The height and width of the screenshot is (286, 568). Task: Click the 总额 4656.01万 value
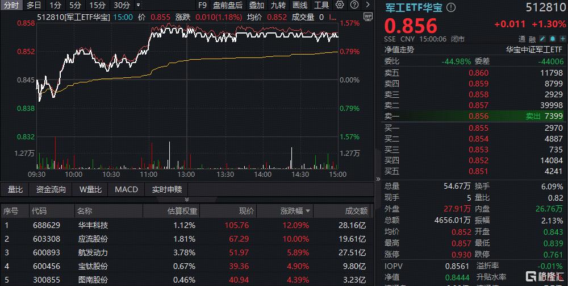(x=453, y=220)
